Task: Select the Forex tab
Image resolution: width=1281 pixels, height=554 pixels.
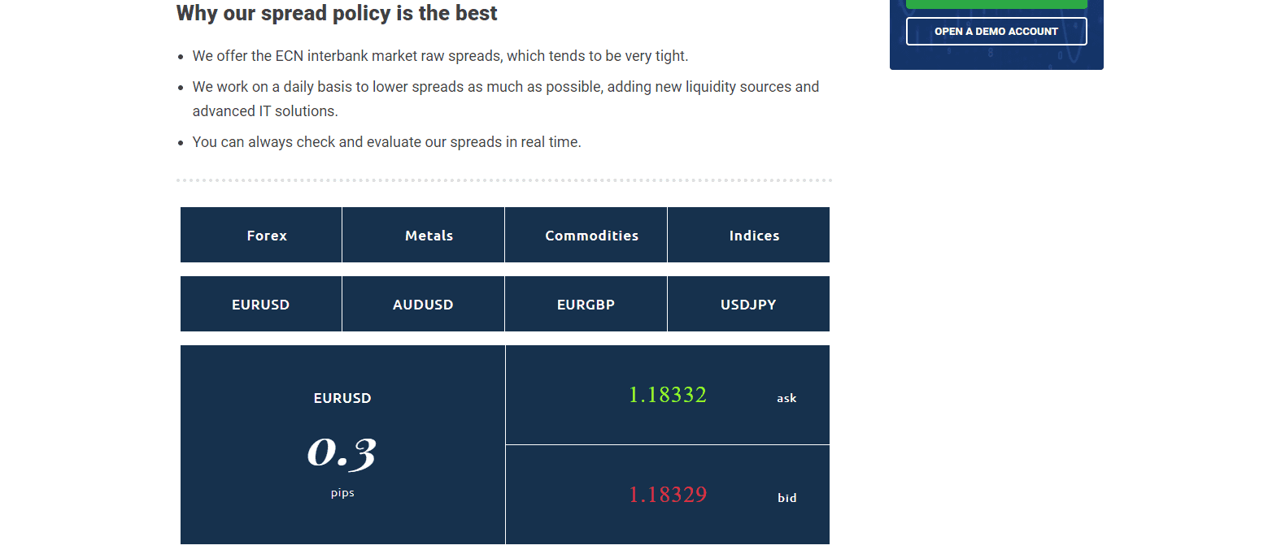Action: click(x=260, y=235)
